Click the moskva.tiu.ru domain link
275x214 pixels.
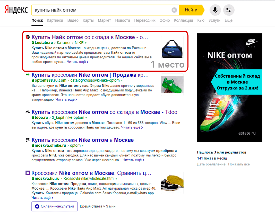[47, 179]
